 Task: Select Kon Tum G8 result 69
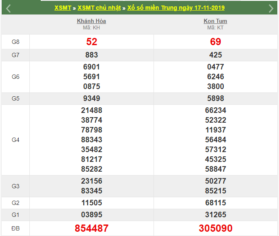pyautogui.click(x=216, y=42)
